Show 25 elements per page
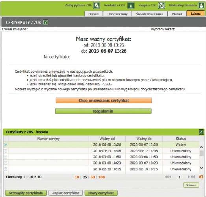This screenshot has width=206, height=197. (85, 177)
